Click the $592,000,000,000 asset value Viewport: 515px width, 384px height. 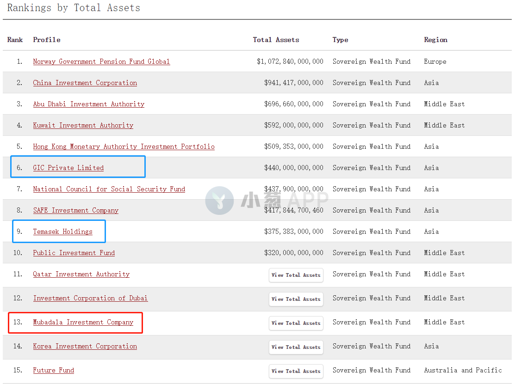tap(294, 126)
